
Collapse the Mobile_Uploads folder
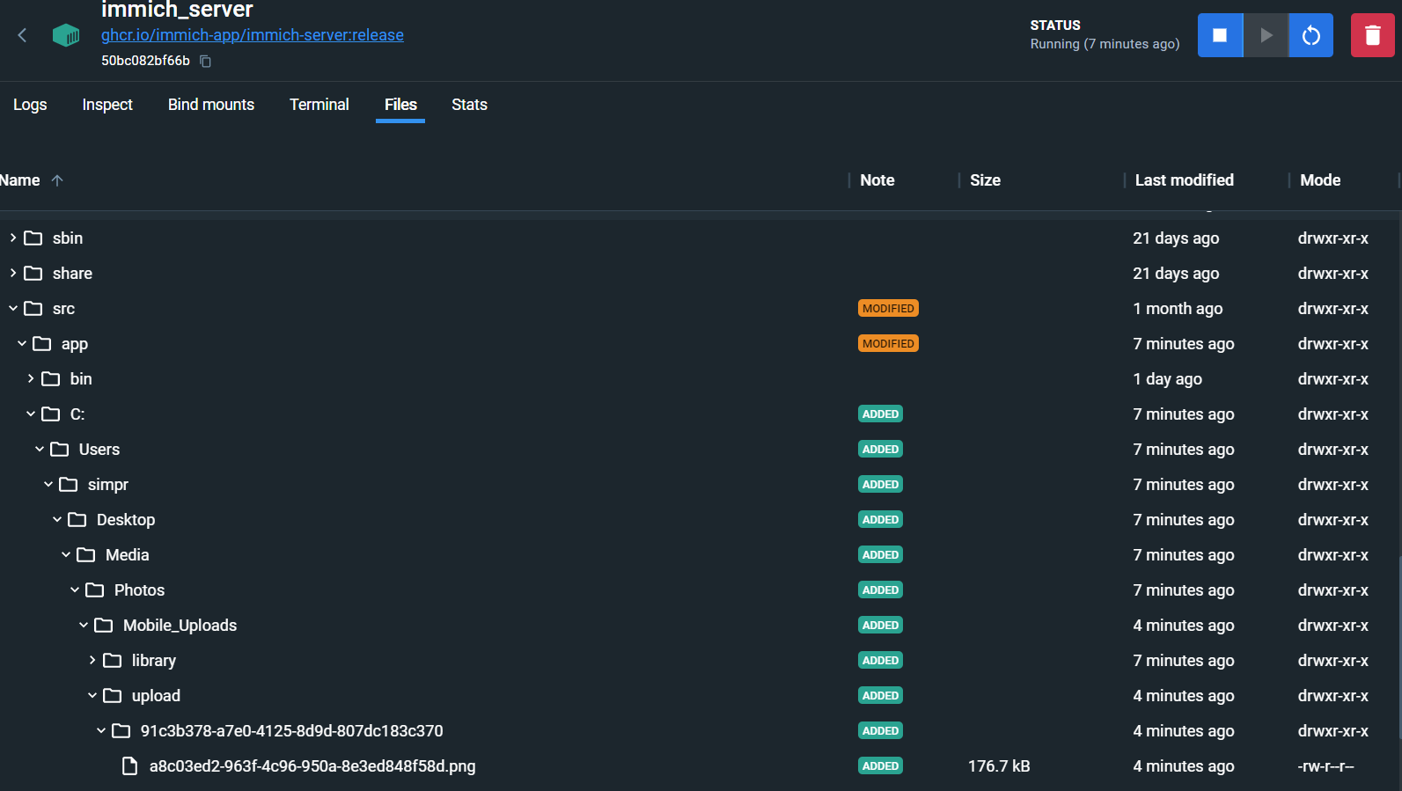pyautogui.click(x=84, y=625)
